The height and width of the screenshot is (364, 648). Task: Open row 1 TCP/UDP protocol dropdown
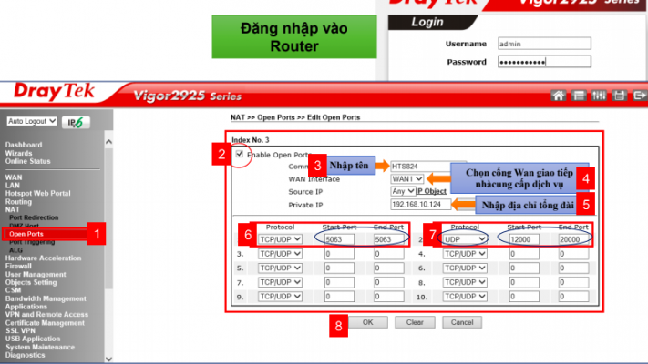(279, 238)
